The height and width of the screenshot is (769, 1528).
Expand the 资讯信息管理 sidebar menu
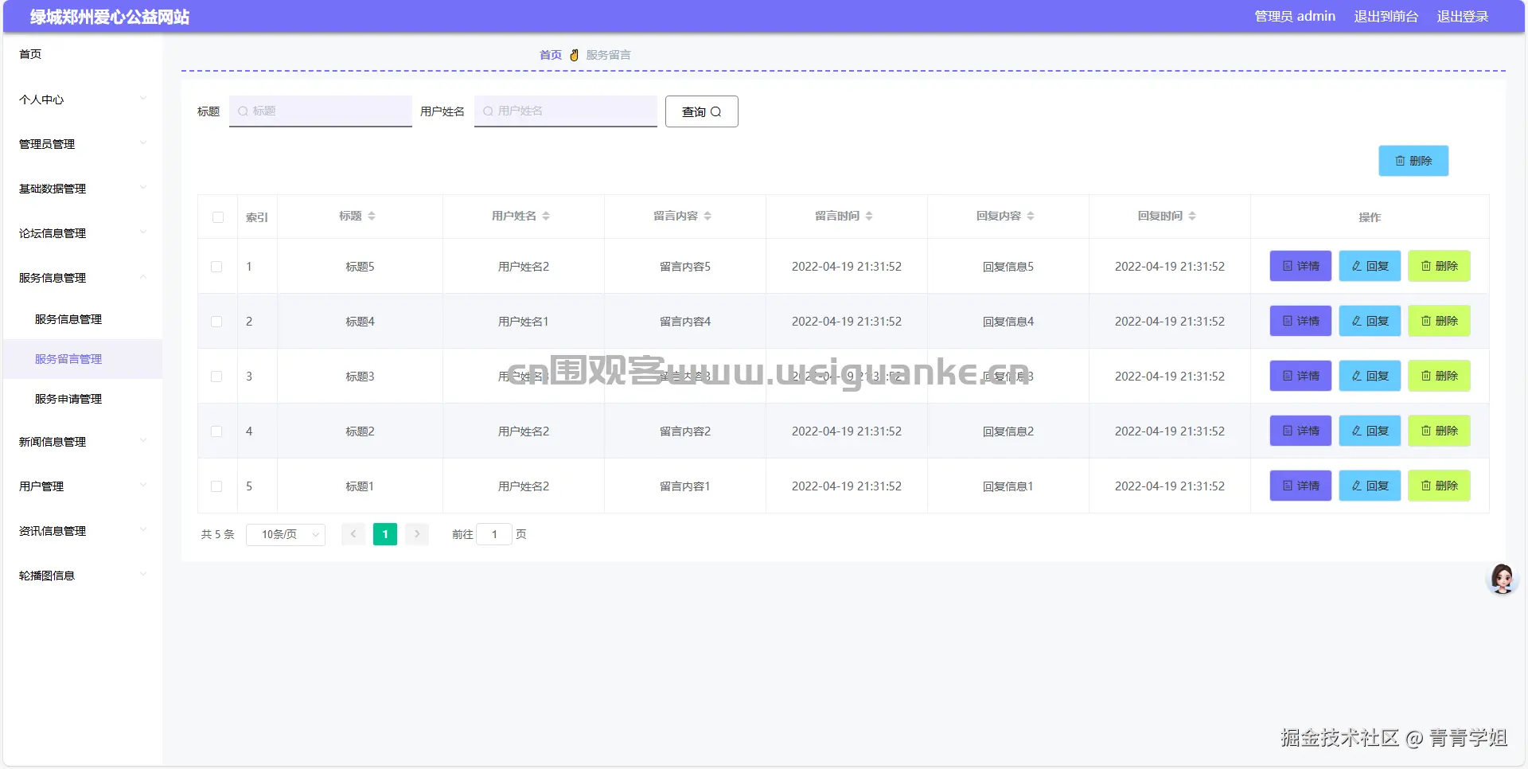point(83,531)
